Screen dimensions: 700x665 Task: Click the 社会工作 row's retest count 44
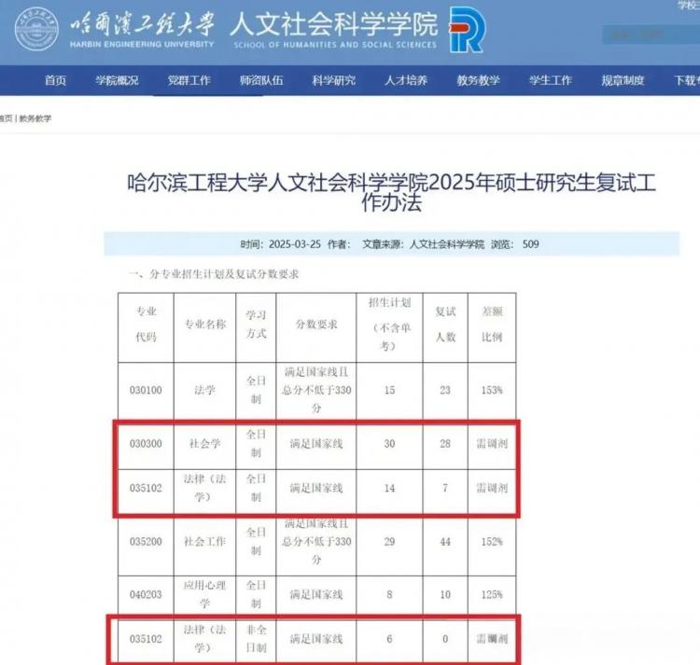(445, 542)
